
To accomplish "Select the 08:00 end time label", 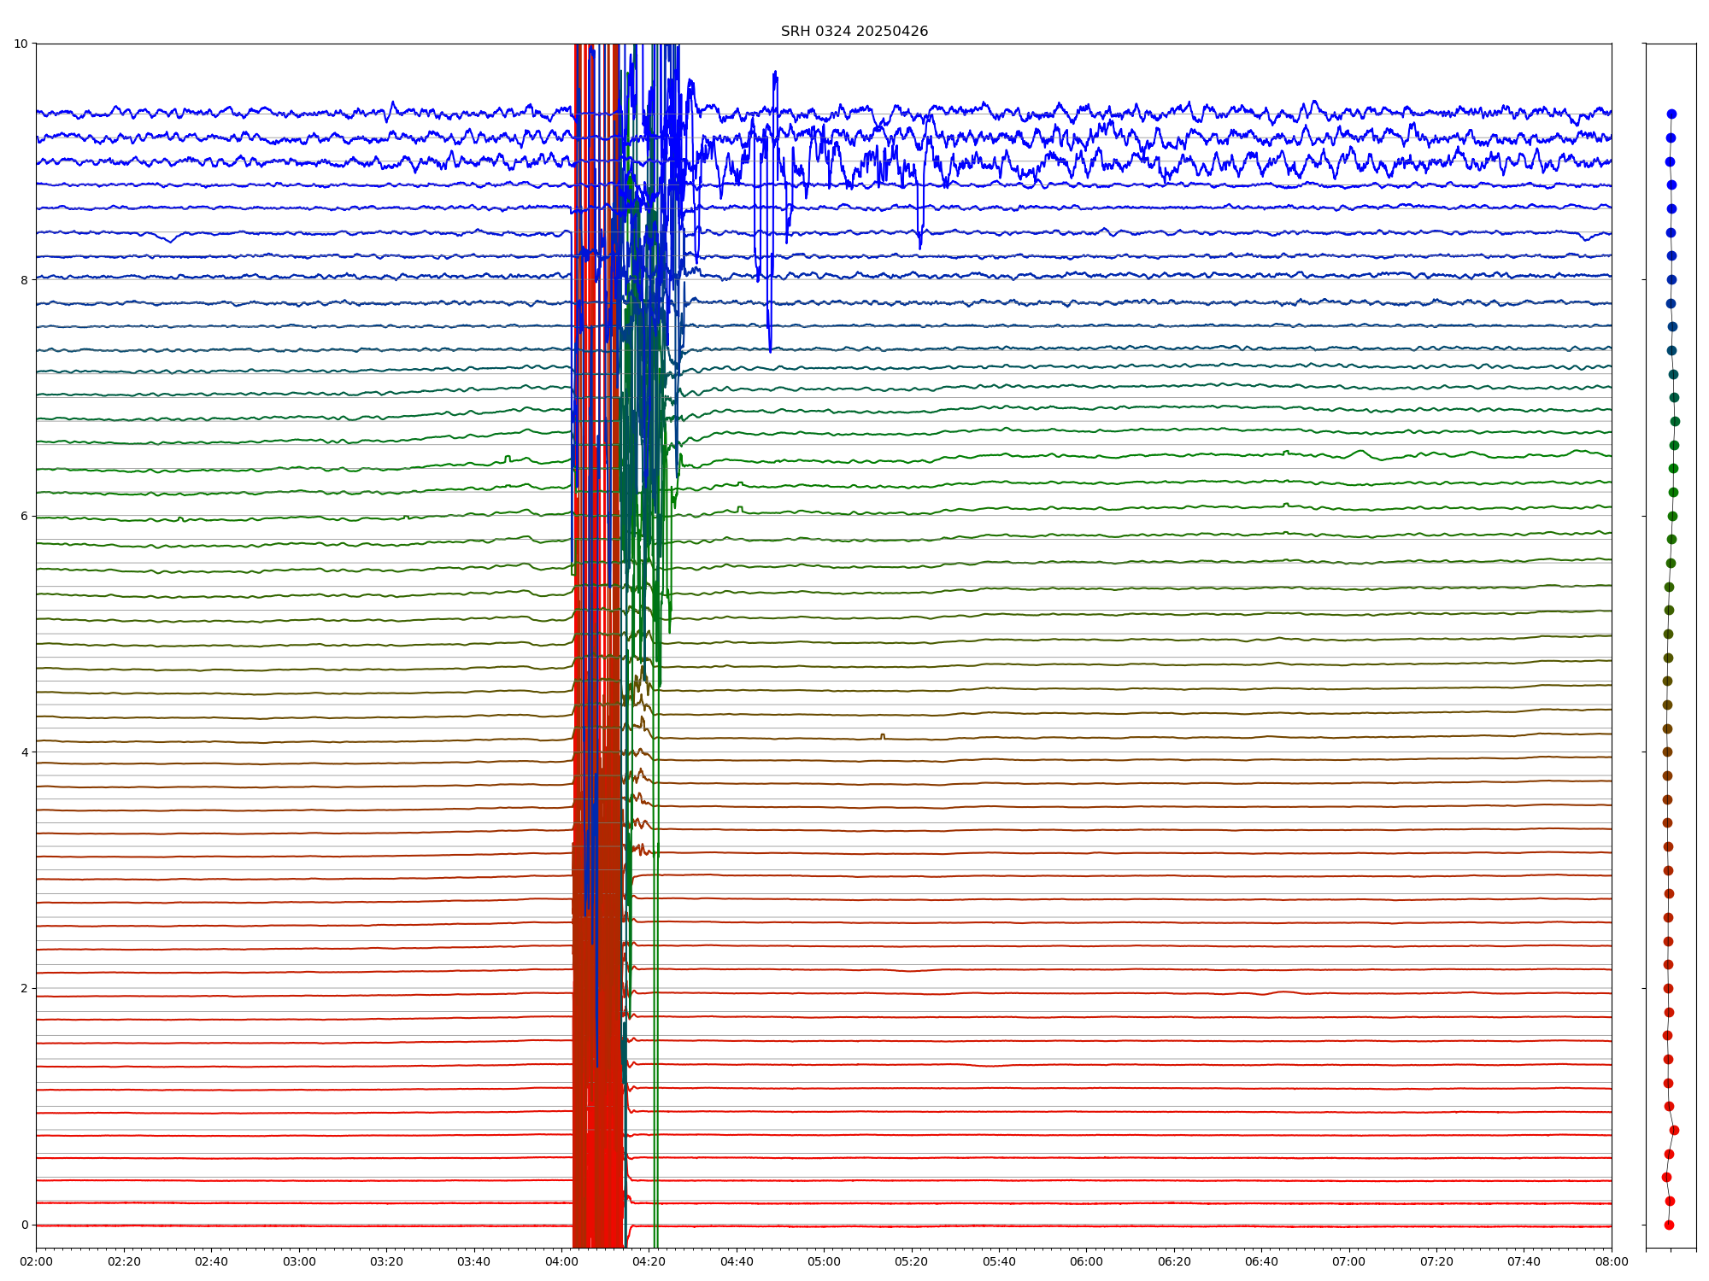I will click(x=1612, y=1261).
